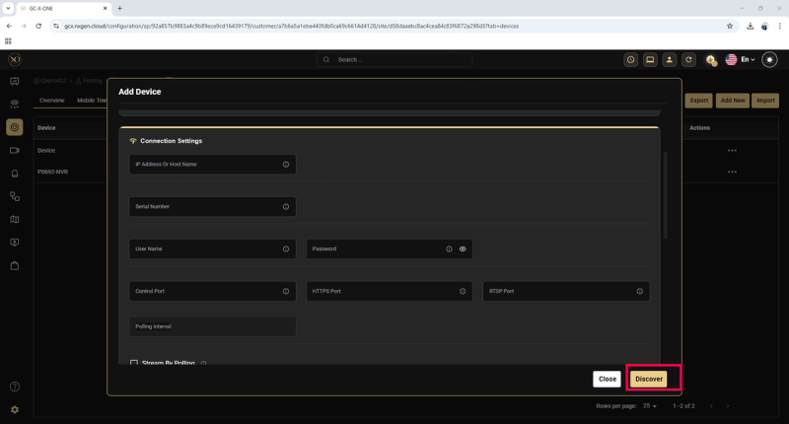Click the Add Device dialog scrollbar
This screenshot has height=424, width=789.
pyautogui.click(x=665, y=195)
